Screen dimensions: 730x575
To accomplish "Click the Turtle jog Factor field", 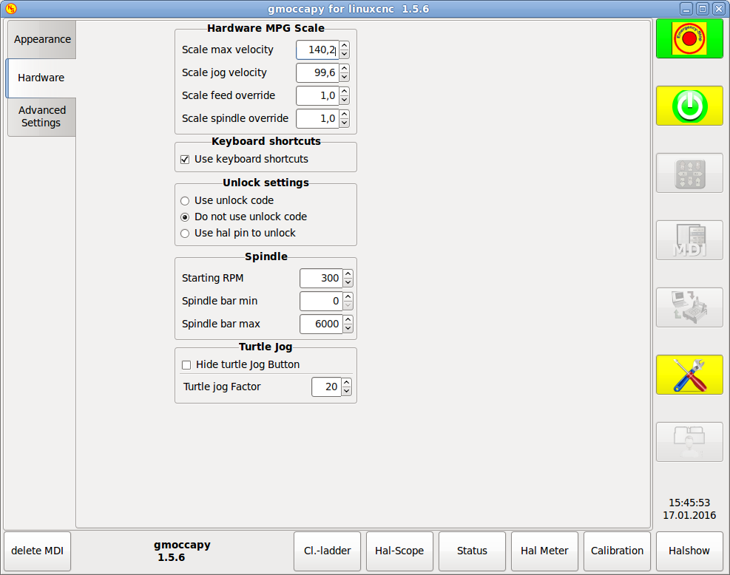I will pyautogui.click(x=326, y=387).
